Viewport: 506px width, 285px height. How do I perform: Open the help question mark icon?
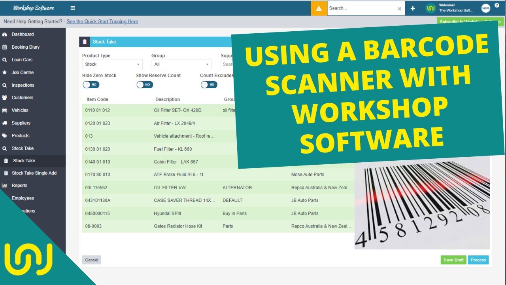coord(497,6)
